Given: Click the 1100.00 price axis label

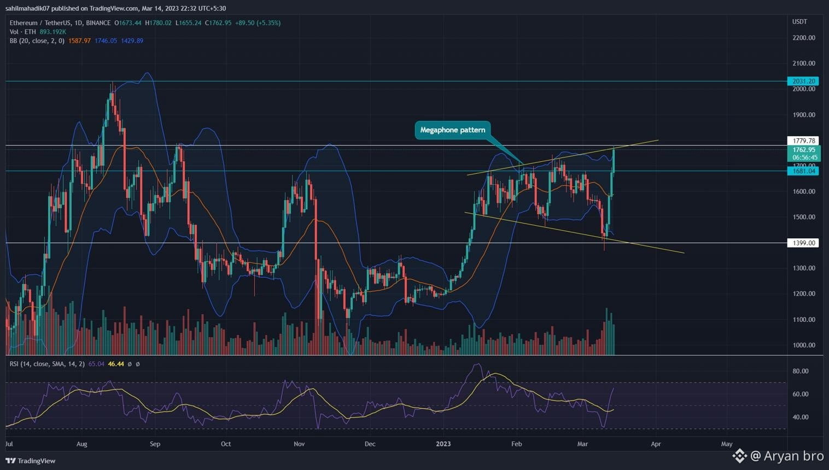Looking at the screenshot, I should click(803, 320).
